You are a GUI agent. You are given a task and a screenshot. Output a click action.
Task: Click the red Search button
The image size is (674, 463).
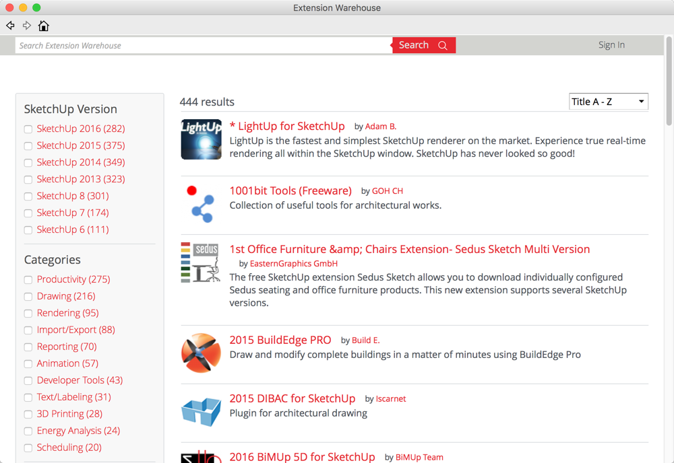tap(424, 45)
